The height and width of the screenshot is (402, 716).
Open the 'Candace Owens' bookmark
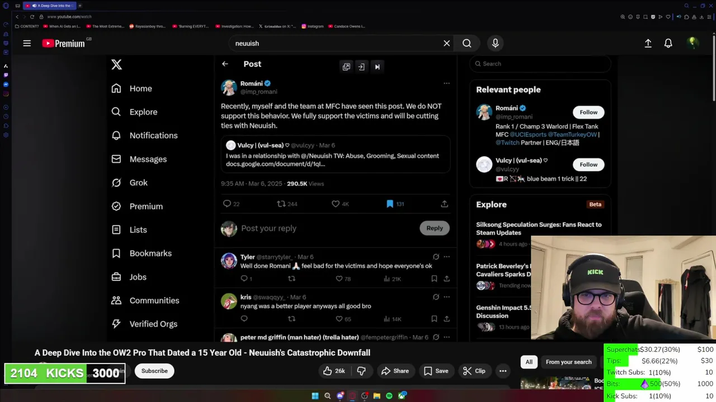(347, 26)
